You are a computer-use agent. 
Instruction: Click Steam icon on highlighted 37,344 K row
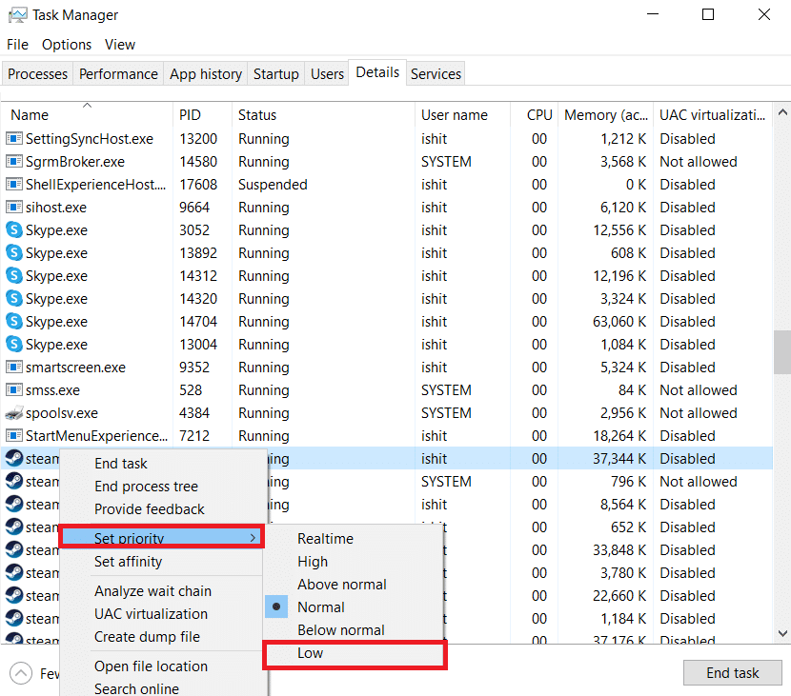(x=14, y=458)
